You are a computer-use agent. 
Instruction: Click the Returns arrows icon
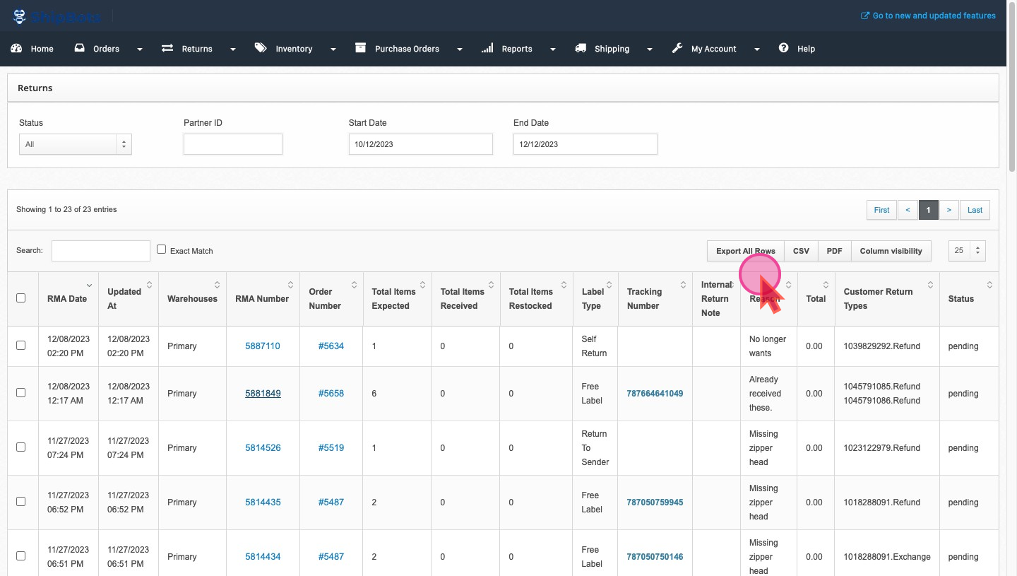click(167, 49)
